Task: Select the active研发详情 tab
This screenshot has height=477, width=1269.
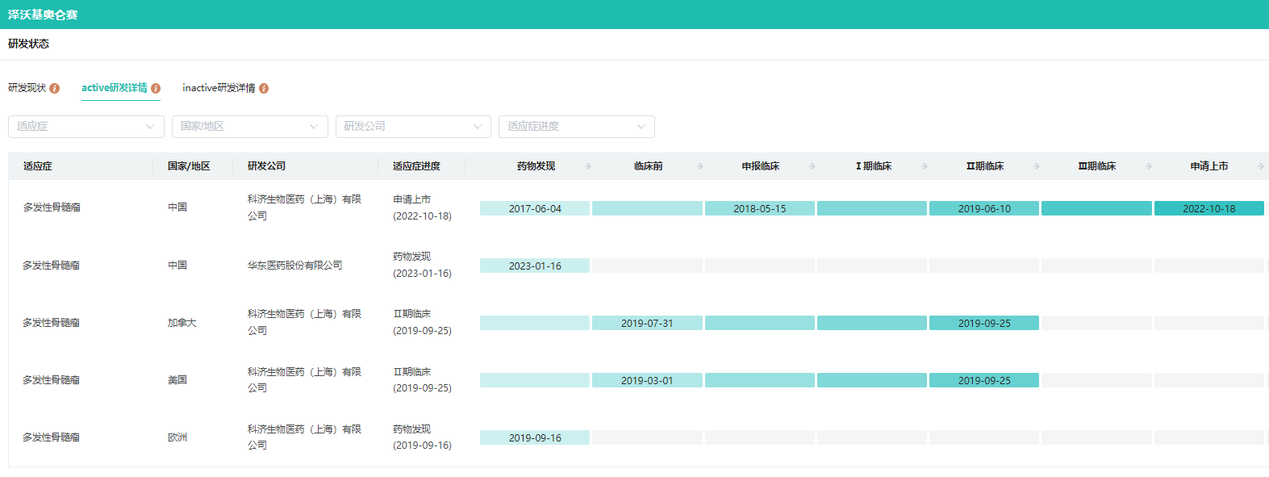Action: point(115,88)
